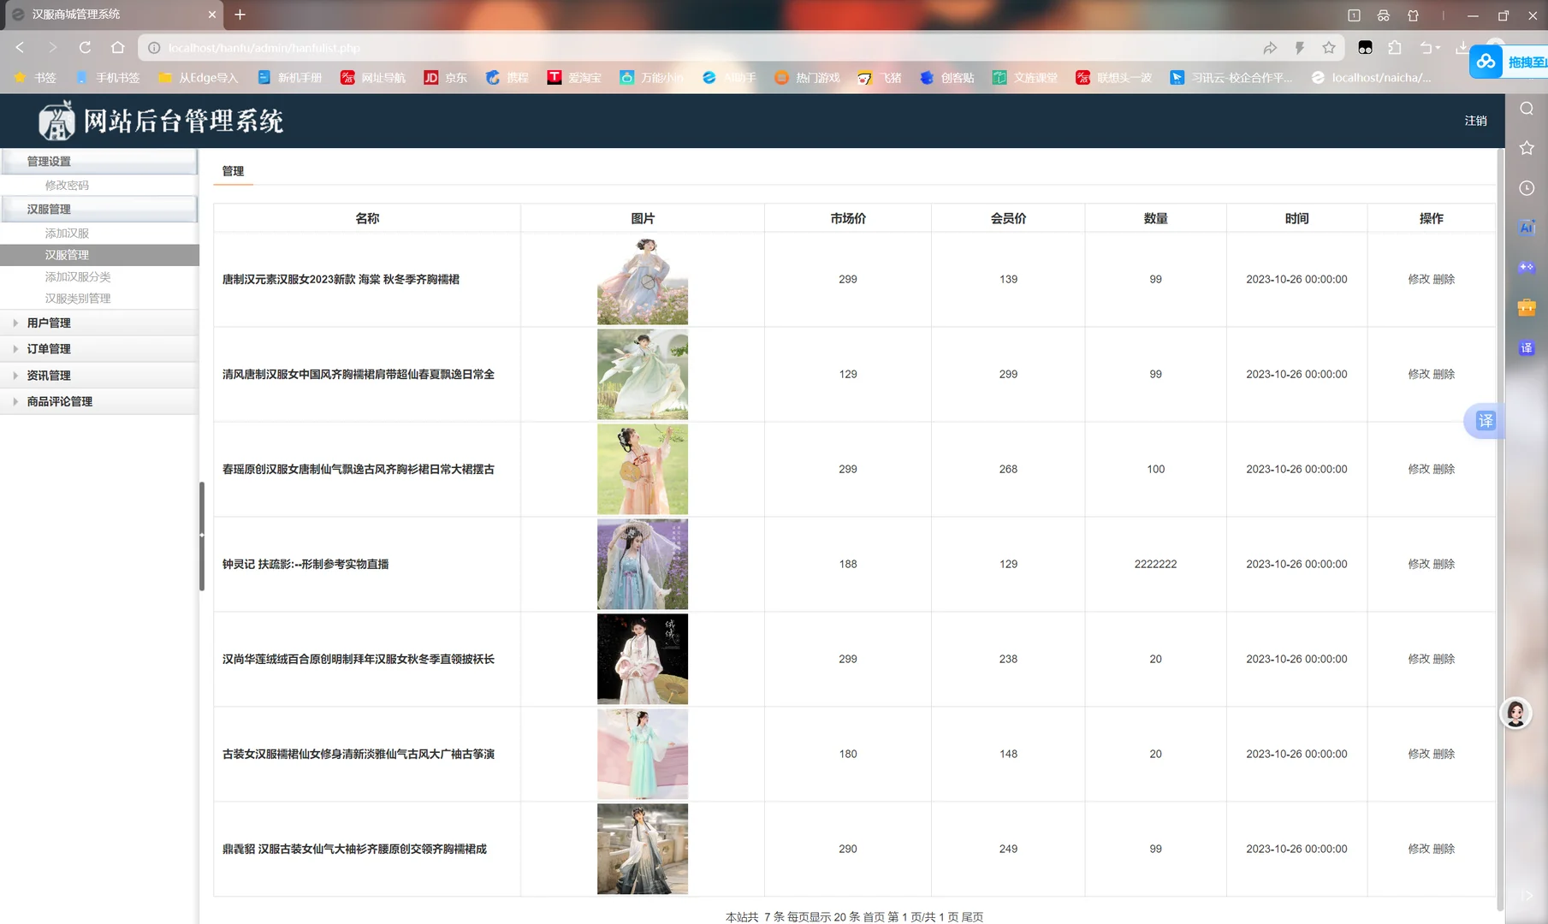Collapse the 汉服管理 menu section

pos(99,210)
